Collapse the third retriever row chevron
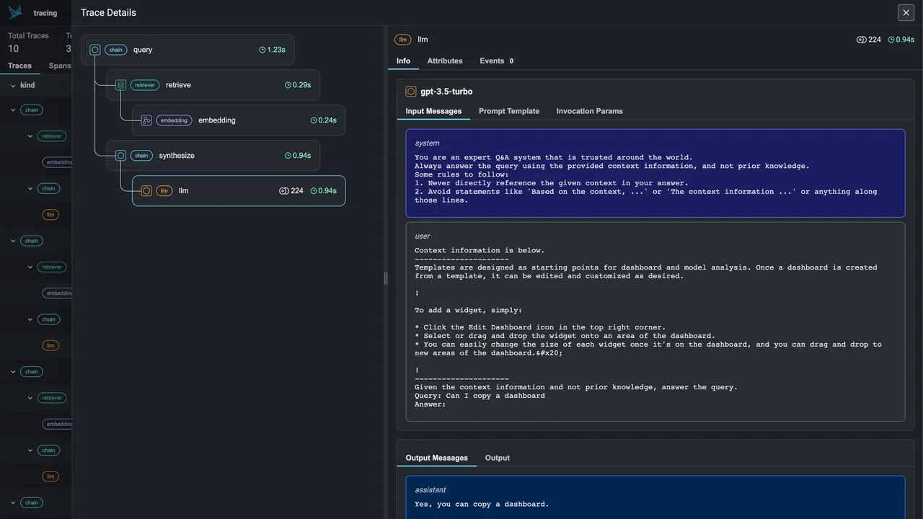This screenshot has height=519, width=923. coord(30,398)
